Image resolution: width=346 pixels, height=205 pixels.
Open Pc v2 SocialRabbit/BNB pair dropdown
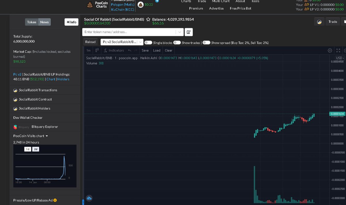click(x=122, y=42)
